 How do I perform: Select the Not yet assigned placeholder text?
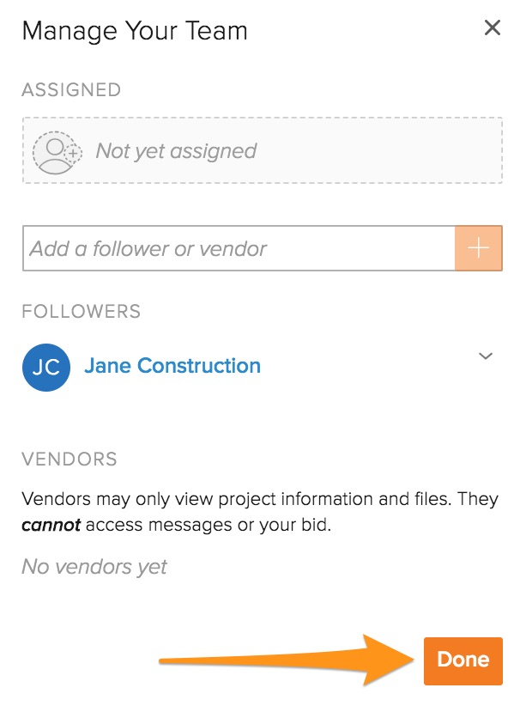point(176,151)
